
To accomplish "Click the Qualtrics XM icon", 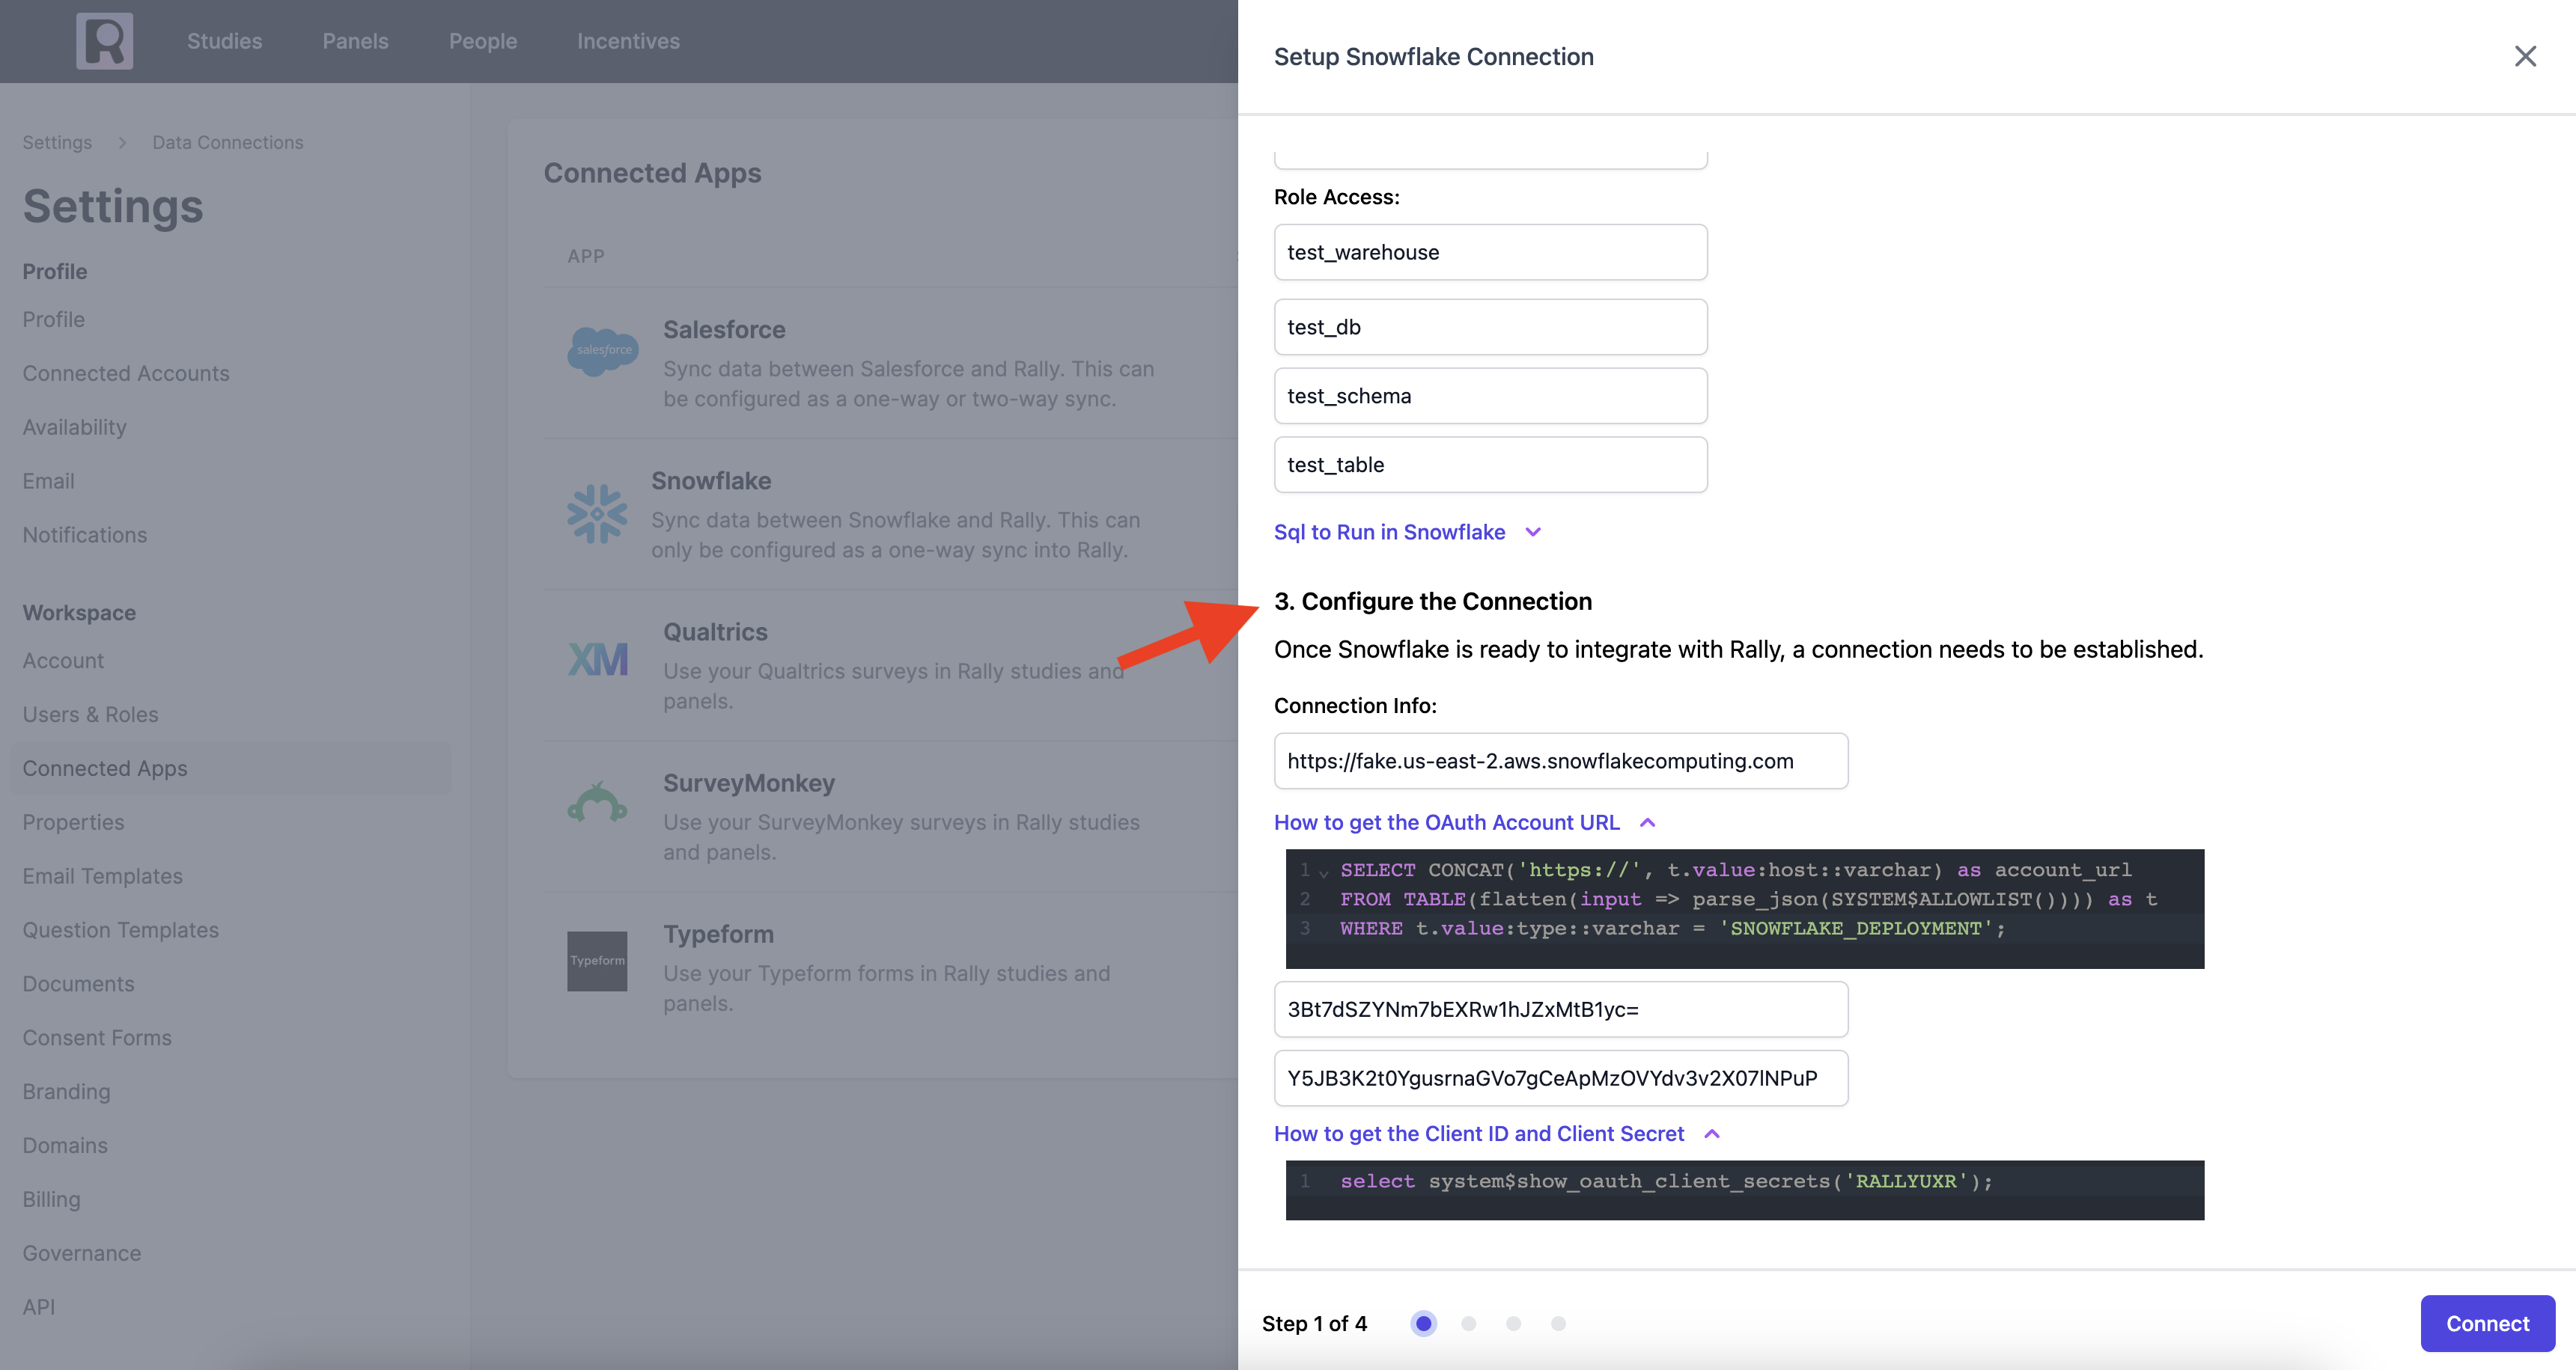I will pos(598,659).
